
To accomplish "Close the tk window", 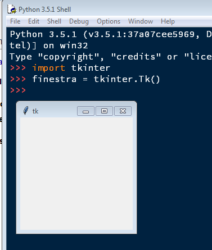I will pos(123,111).
